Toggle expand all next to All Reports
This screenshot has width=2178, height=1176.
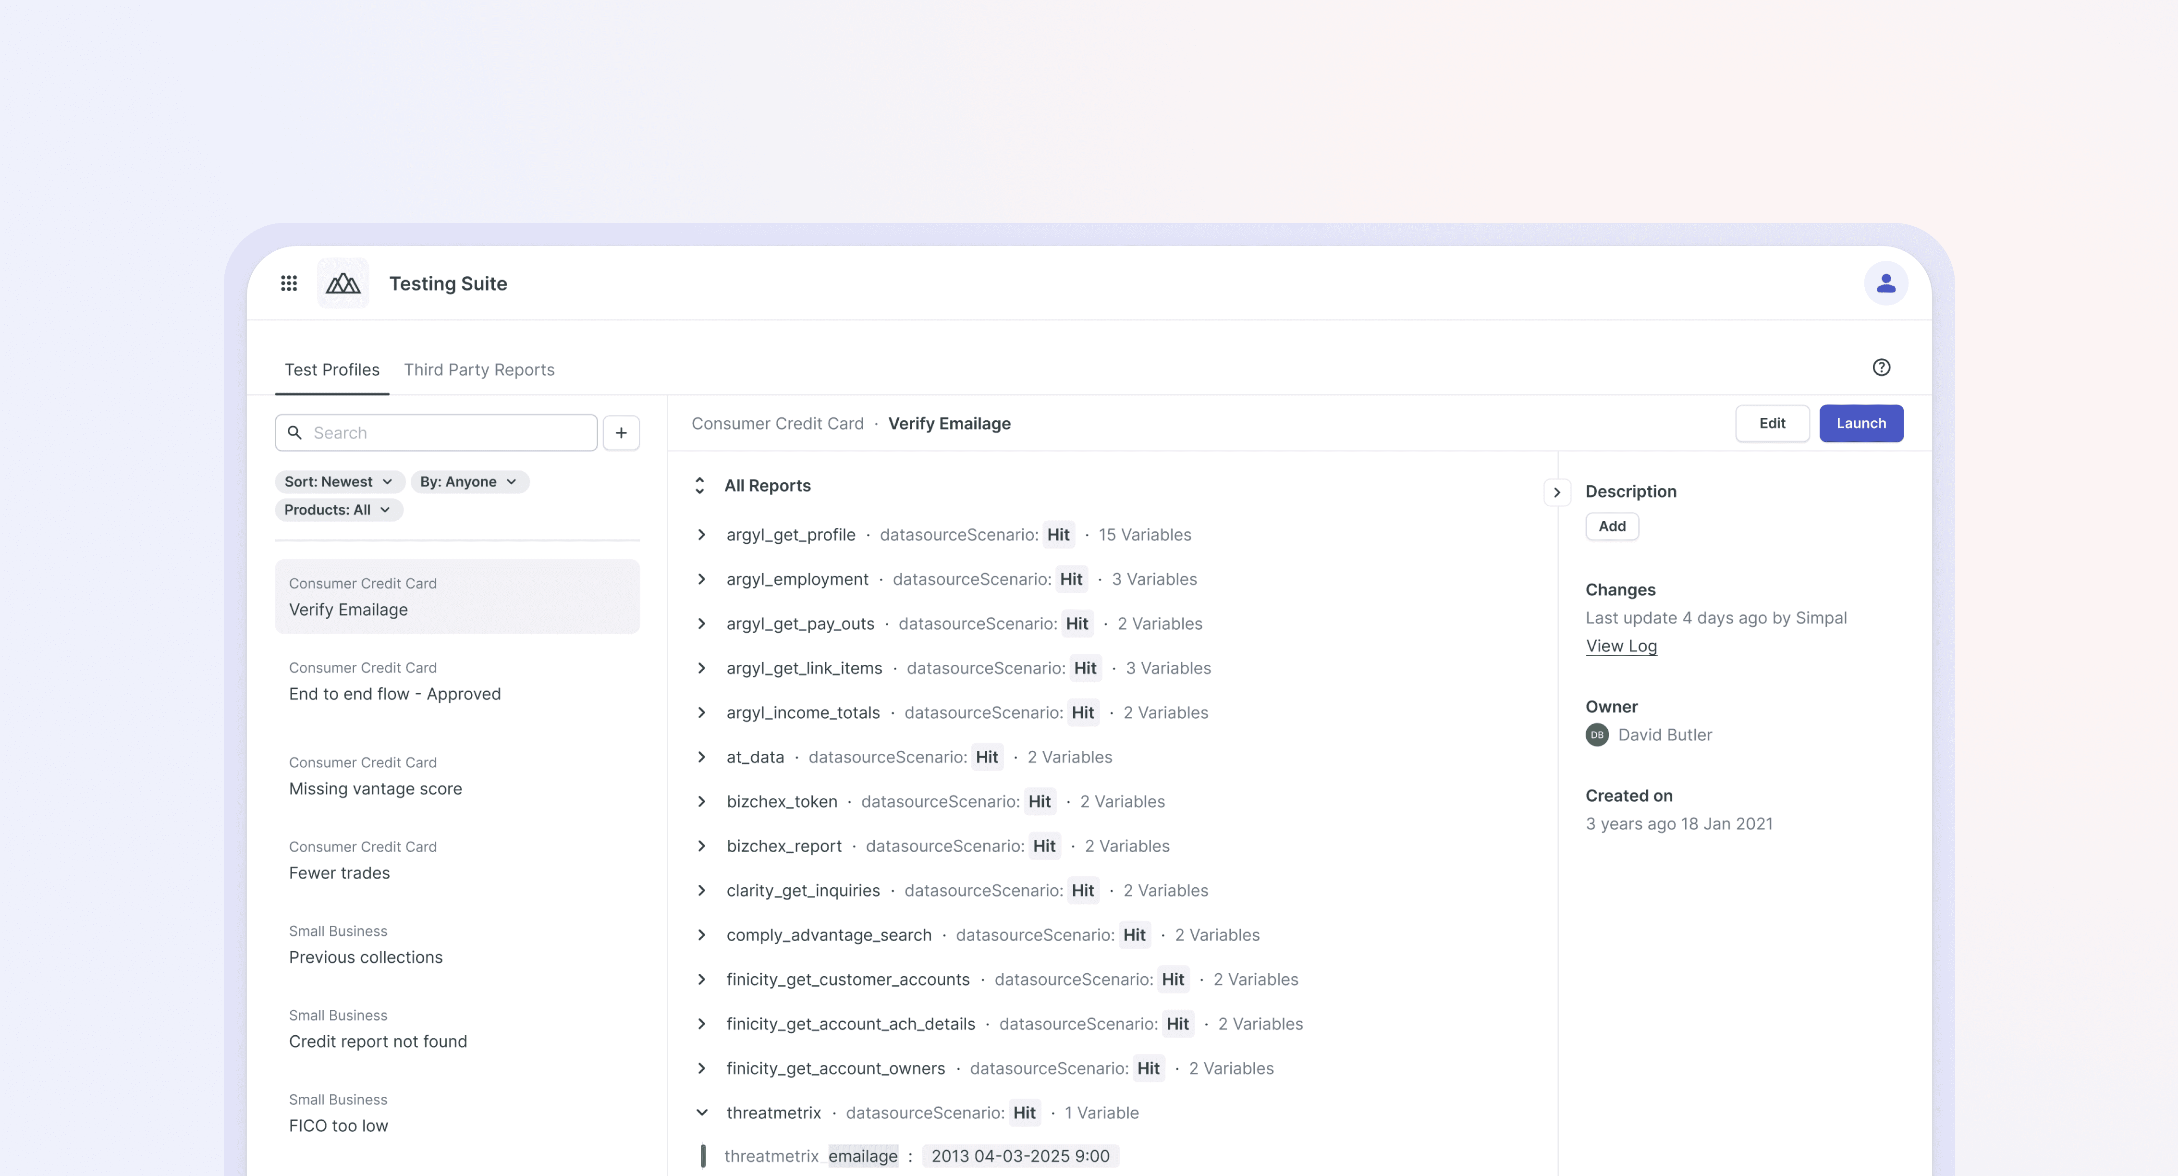coord(699,485)
